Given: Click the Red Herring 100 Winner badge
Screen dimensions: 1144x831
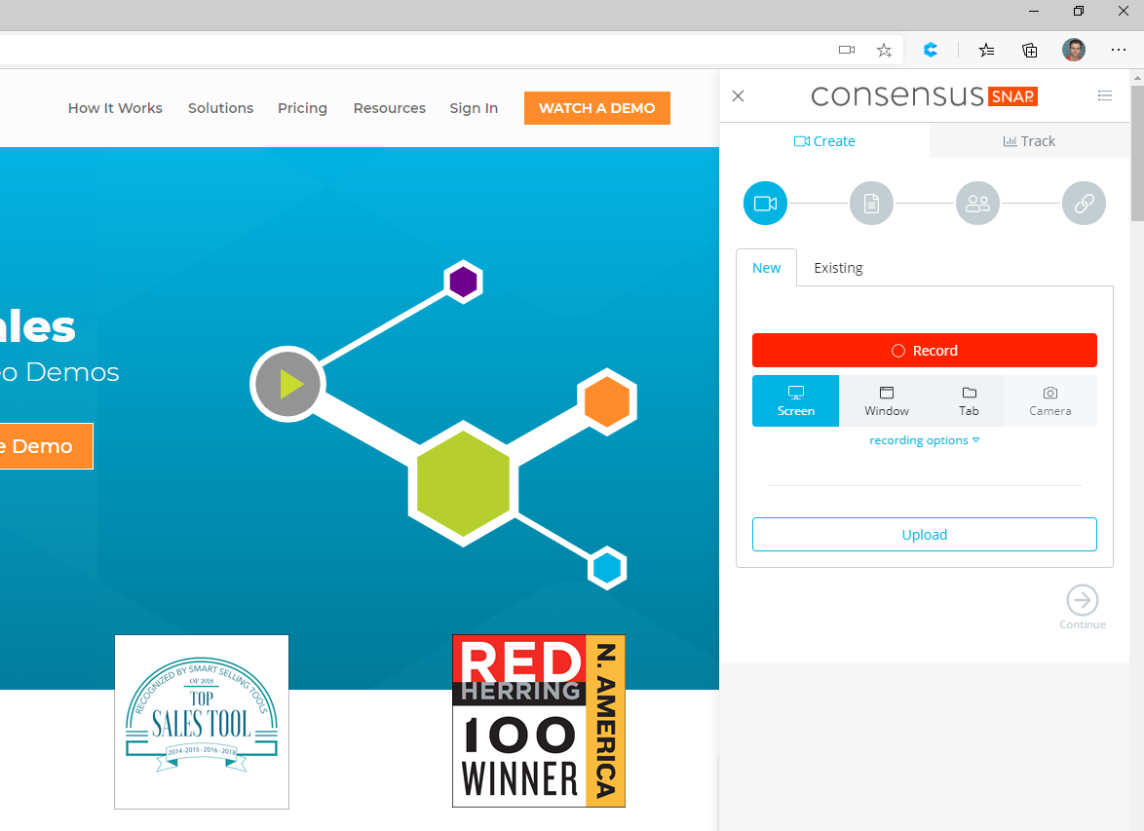Looking at the screenshot, I should [x=539, y=721].
